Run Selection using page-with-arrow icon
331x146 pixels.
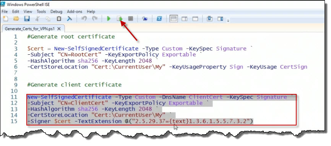click(120, 19)
